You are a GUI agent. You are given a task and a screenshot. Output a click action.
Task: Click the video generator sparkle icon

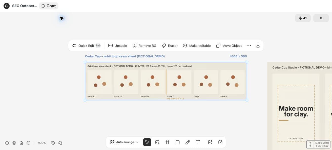pos(220,142)
